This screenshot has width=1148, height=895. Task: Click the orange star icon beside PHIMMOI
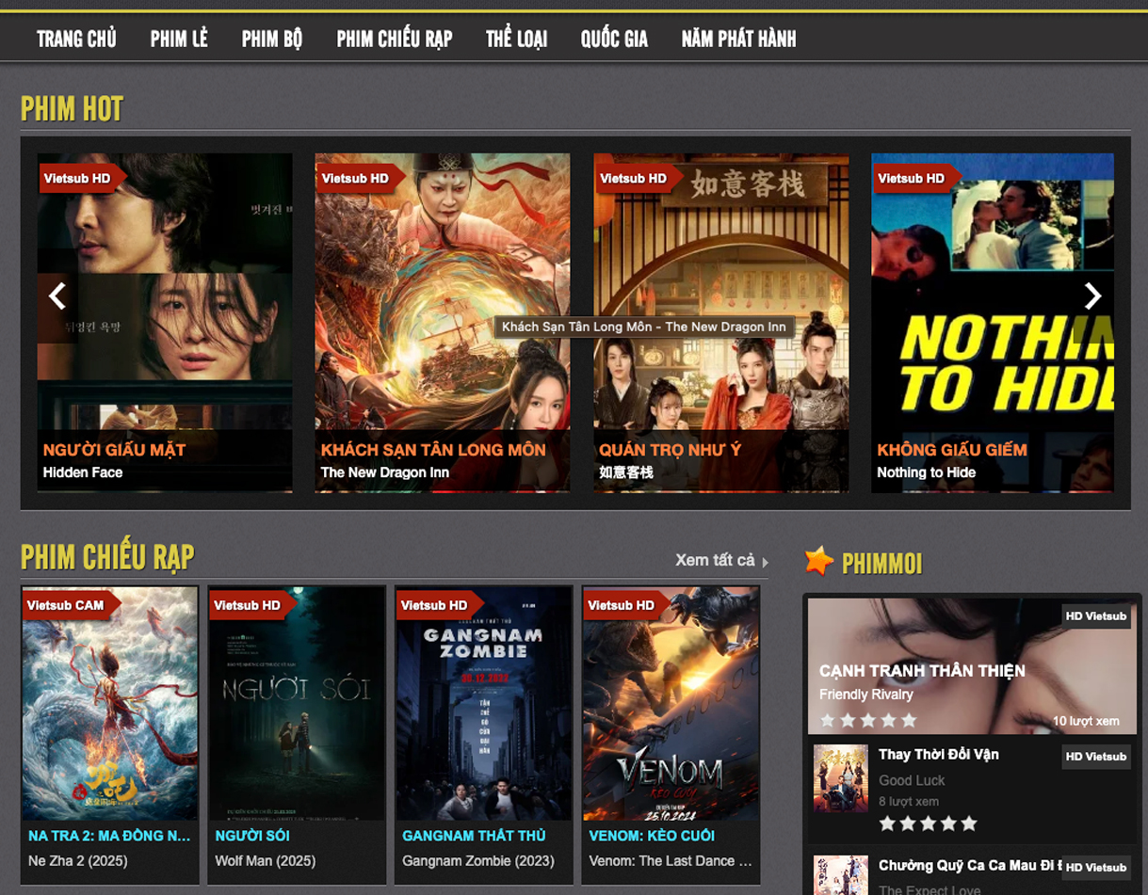(x=819, y=561)
